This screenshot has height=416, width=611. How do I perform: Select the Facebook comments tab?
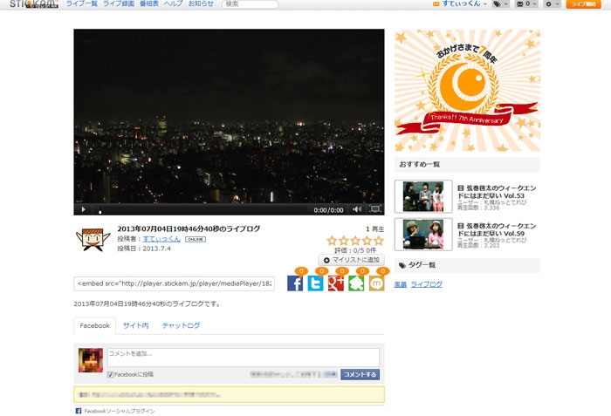pyautogui.click(x=94, y=325)
